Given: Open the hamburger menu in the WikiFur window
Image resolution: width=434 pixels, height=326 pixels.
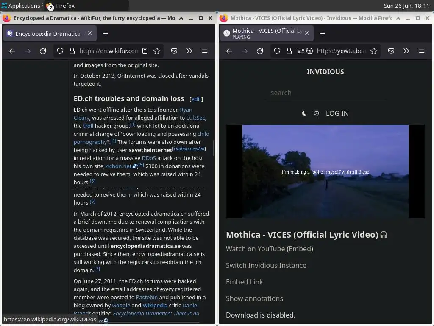Looking at the screenshot, I should pyautogui.click(x=205, y=51).
